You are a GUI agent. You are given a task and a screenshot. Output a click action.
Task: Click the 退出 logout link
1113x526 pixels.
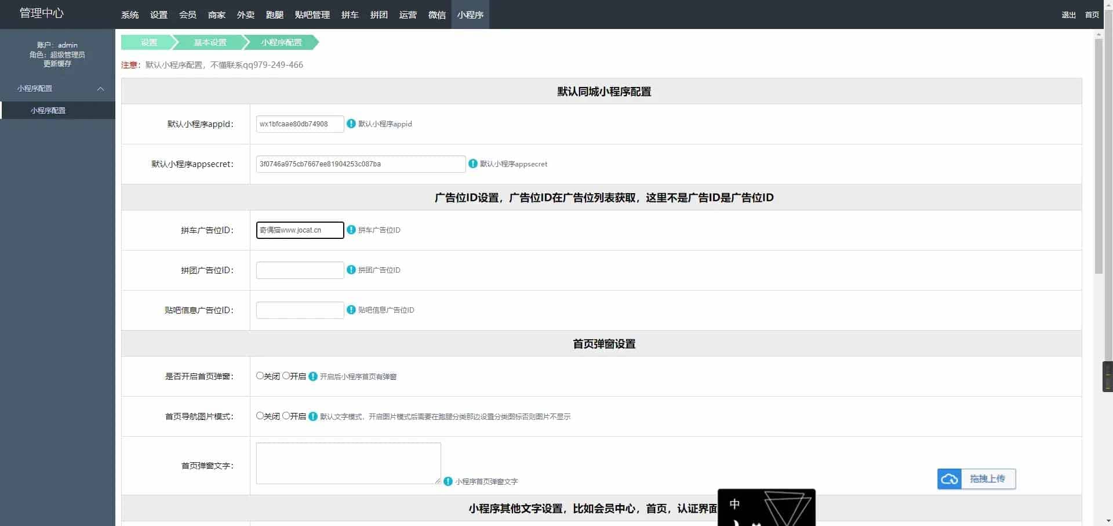pos(1068,14)
